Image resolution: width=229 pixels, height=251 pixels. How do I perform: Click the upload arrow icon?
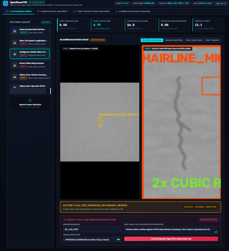(30, 100)
